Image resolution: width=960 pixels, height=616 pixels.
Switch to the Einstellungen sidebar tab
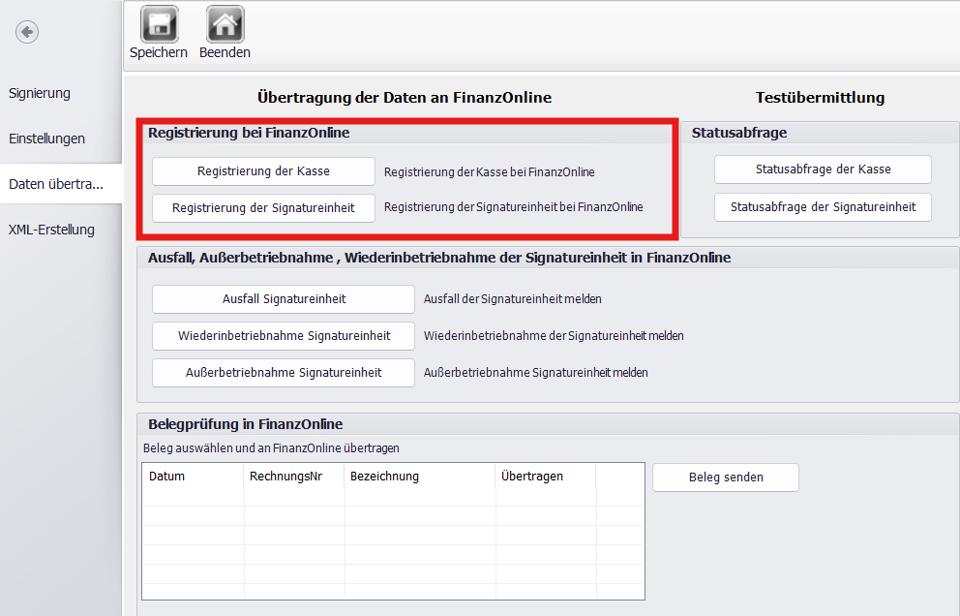tap(46, 139)
